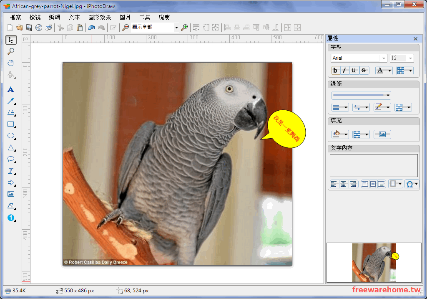Screen dimensions: 427x299
Task: Toggle strikethrough text formatting
Action: [364, 71]
